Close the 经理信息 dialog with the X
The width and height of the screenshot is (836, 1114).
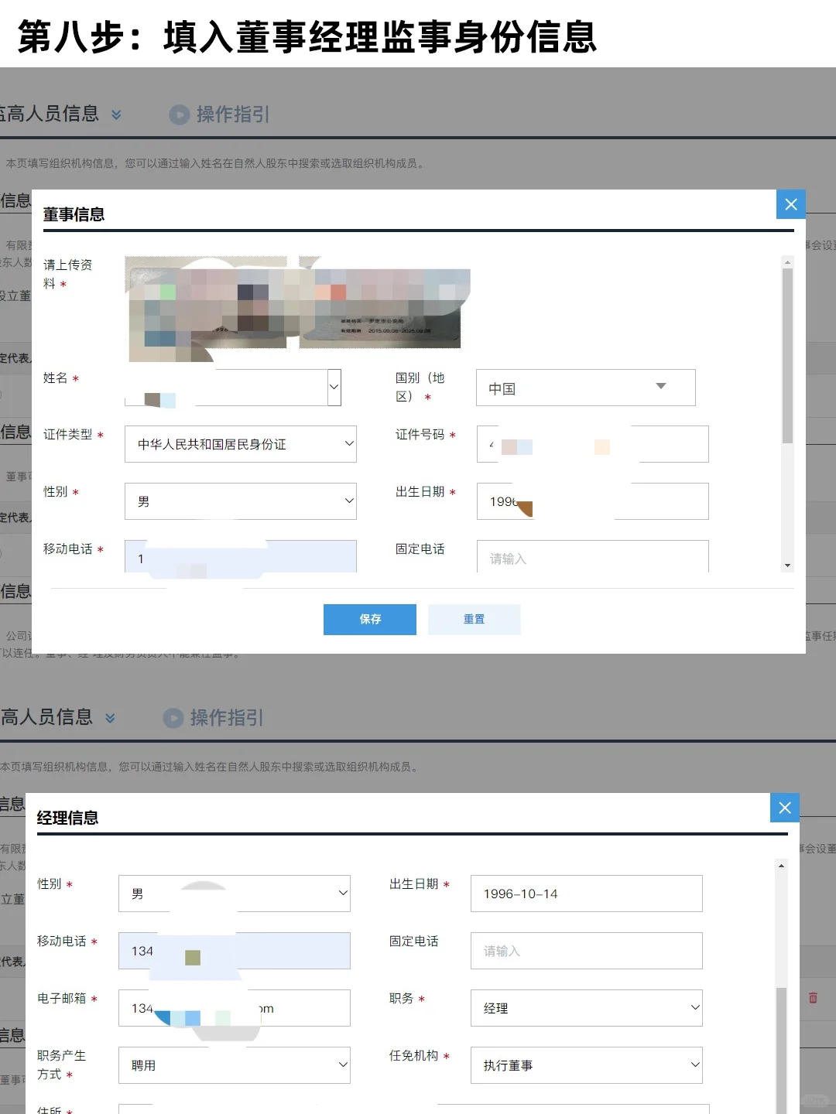pyautogui.click(x=784, y=808)
